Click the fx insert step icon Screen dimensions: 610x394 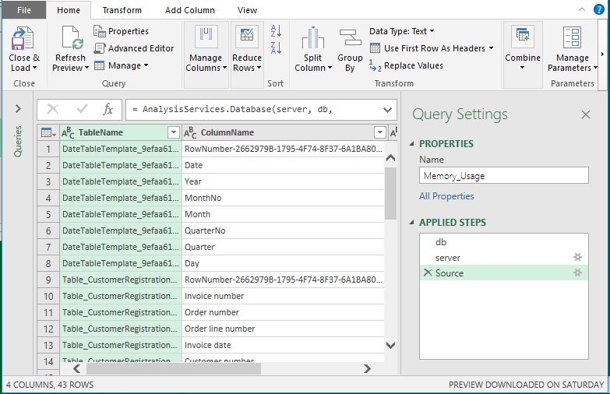108,109
